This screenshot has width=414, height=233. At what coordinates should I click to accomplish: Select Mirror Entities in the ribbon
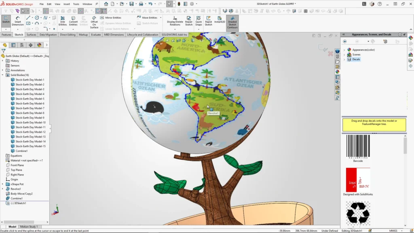tap(111, 18)
